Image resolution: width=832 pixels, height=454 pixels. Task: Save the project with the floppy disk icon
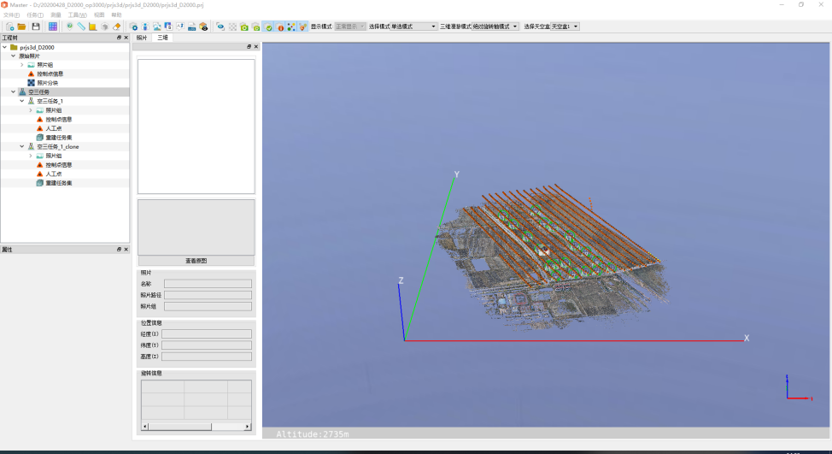click(x=36, y=27)
